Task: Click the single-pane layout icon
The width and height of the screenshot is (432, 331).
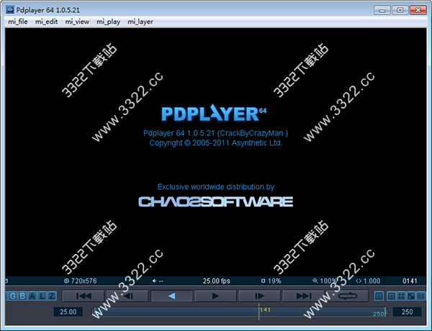Action: point(379,296)
